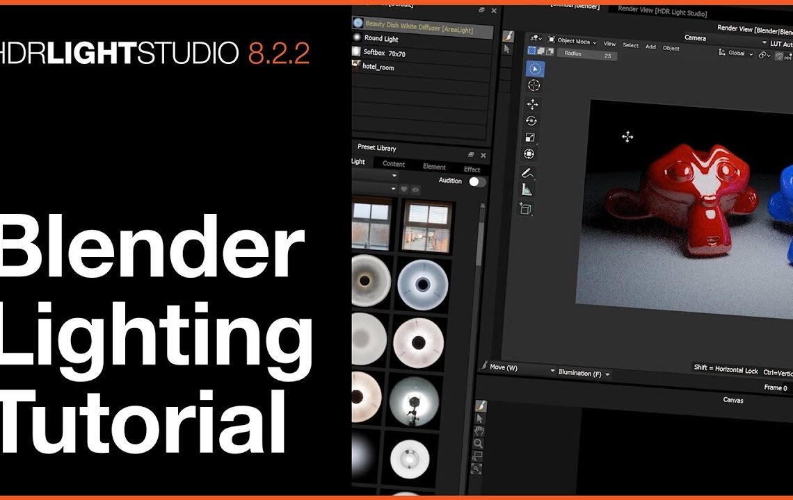This screenshot has height=500, width=793.
Task: Activate the Rotate tool
Action: [x=533, y=119]
